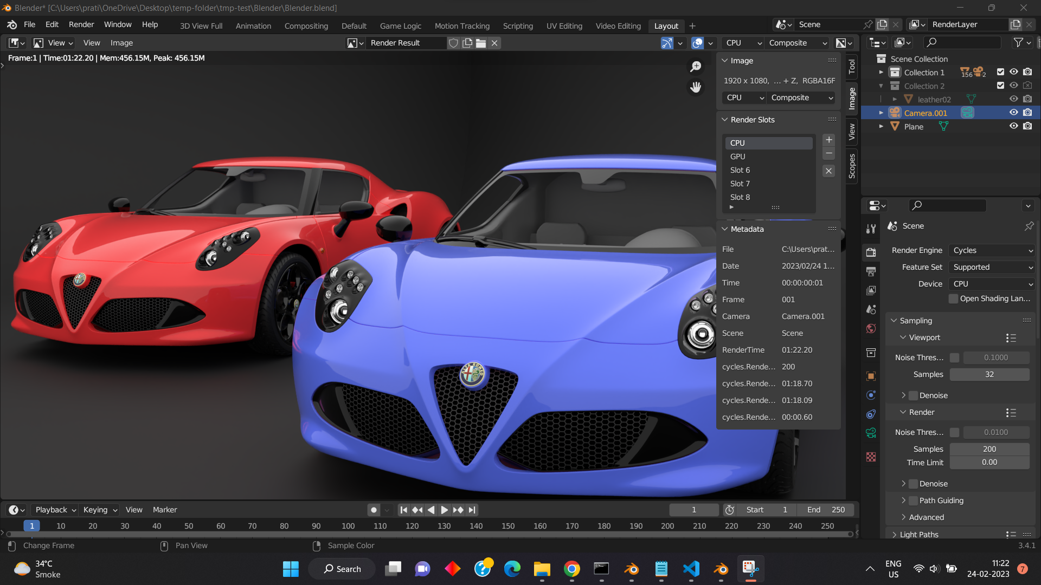The width and height of the screenshot is (1041, 585).
Task: Open the Render Engine Cycles dropdown
Action: point(992,250)
